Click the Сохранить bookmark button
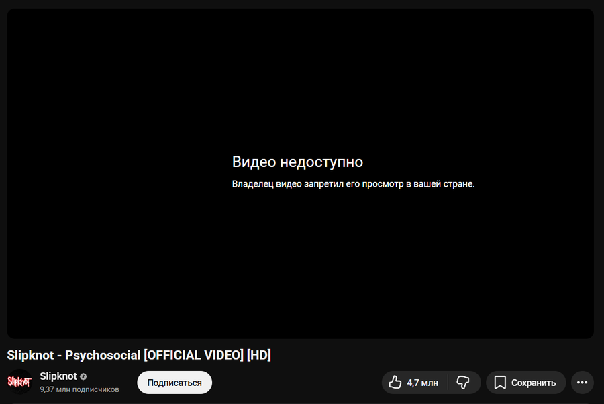Viewport: 604px width, 404px height. (525, 383)
